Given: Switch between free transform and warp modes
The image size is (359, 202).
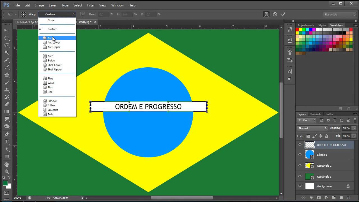Looking at the screenshot, I should (266, 14).
